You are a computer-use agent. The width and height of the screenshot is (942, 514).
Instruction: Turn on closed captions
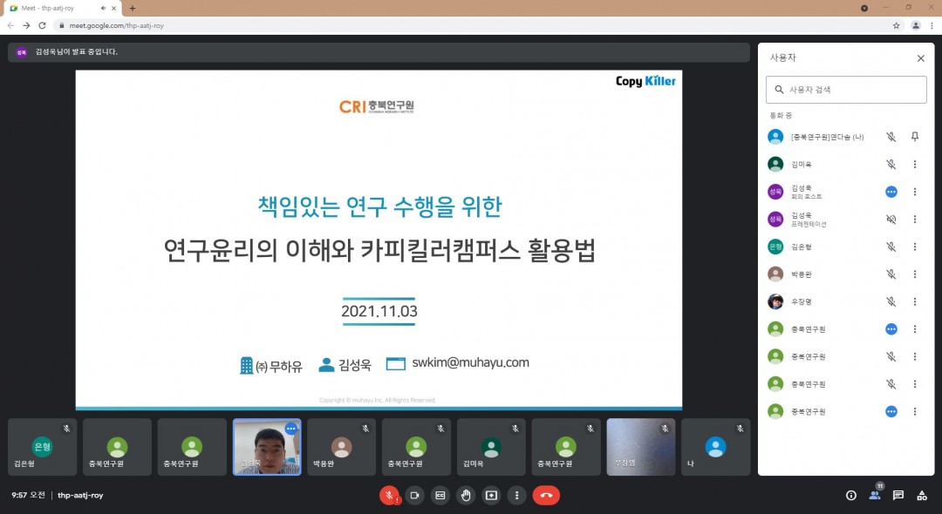click(x=440, y=495)
